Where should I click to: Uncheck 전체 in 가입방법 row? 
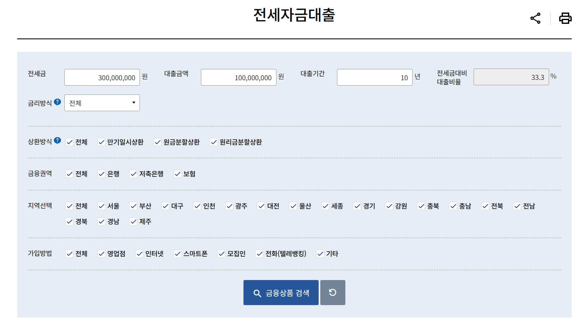tap(69, 254)
